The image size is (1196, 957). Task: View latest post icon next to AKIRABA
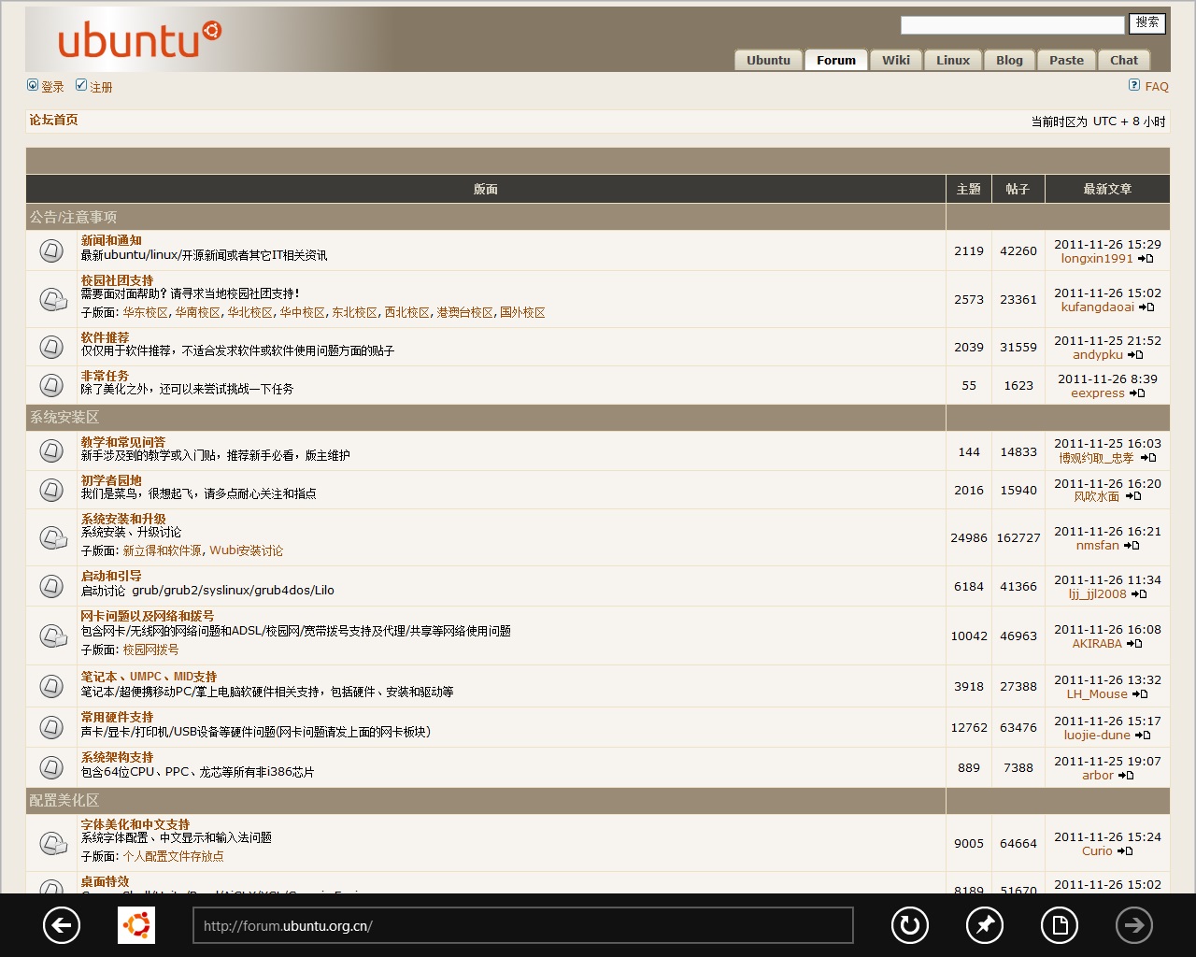pos(1134,644)
